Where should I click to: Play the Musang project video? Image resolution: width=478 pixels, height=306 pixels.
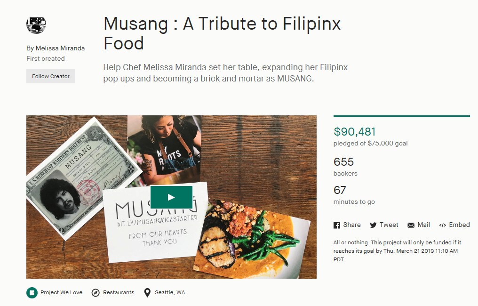[171, 197]
